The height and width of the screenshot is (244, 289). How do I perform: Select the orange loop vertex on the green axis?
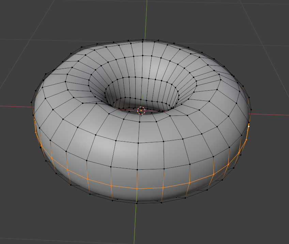click(x=137, y=188)
